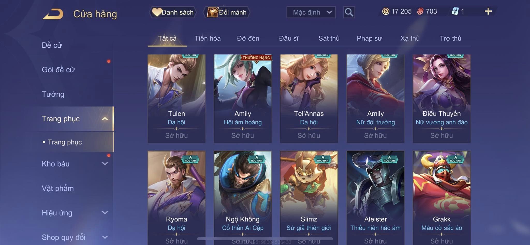Switch to the Pháp sư tab

coord(369,38)
